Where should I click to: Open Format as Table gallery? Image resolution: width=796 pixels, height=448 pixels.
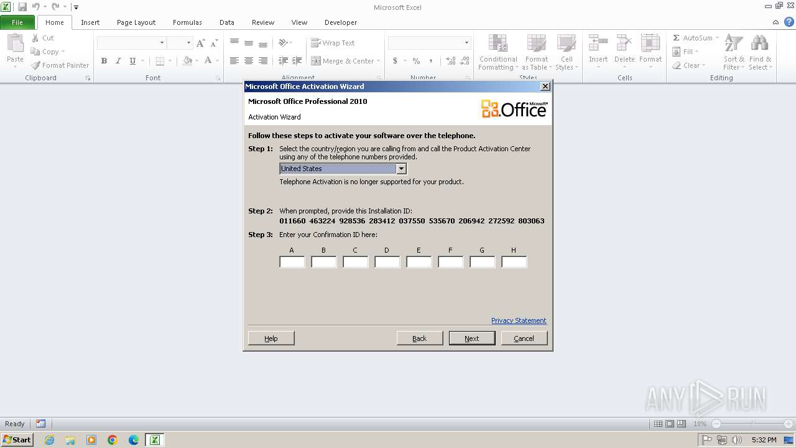[537, 53]
